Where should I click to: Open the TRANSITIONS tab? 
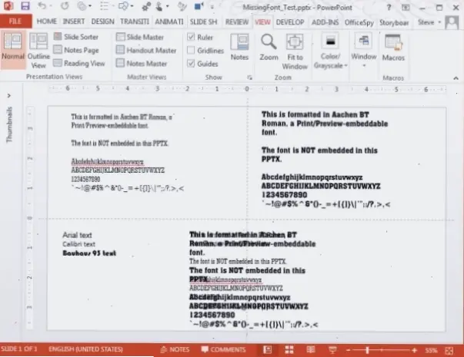click(135, 21)
